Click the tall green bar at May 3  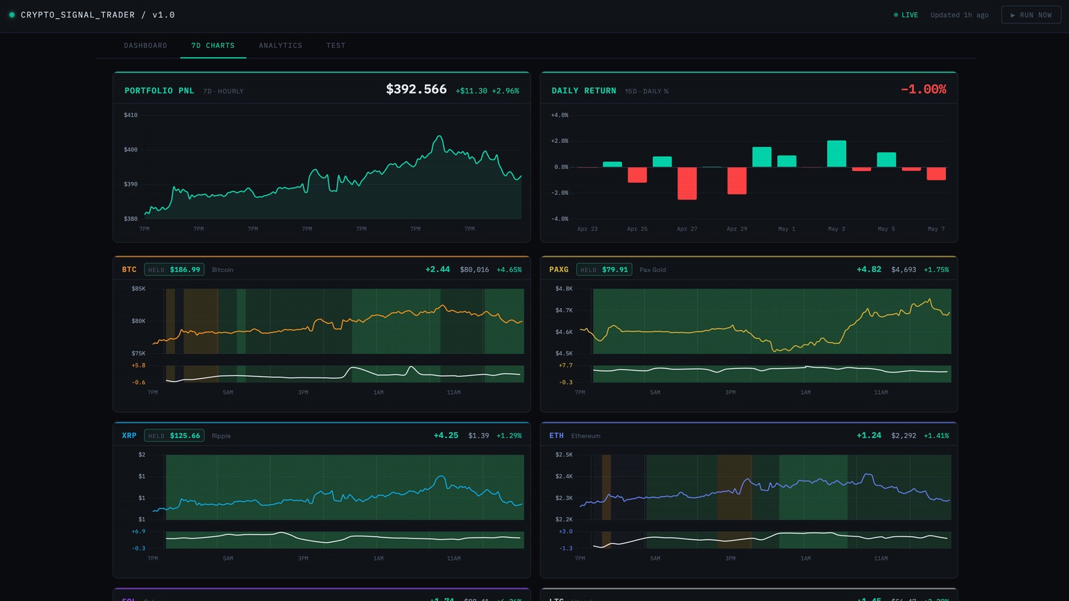click(836, 154)
